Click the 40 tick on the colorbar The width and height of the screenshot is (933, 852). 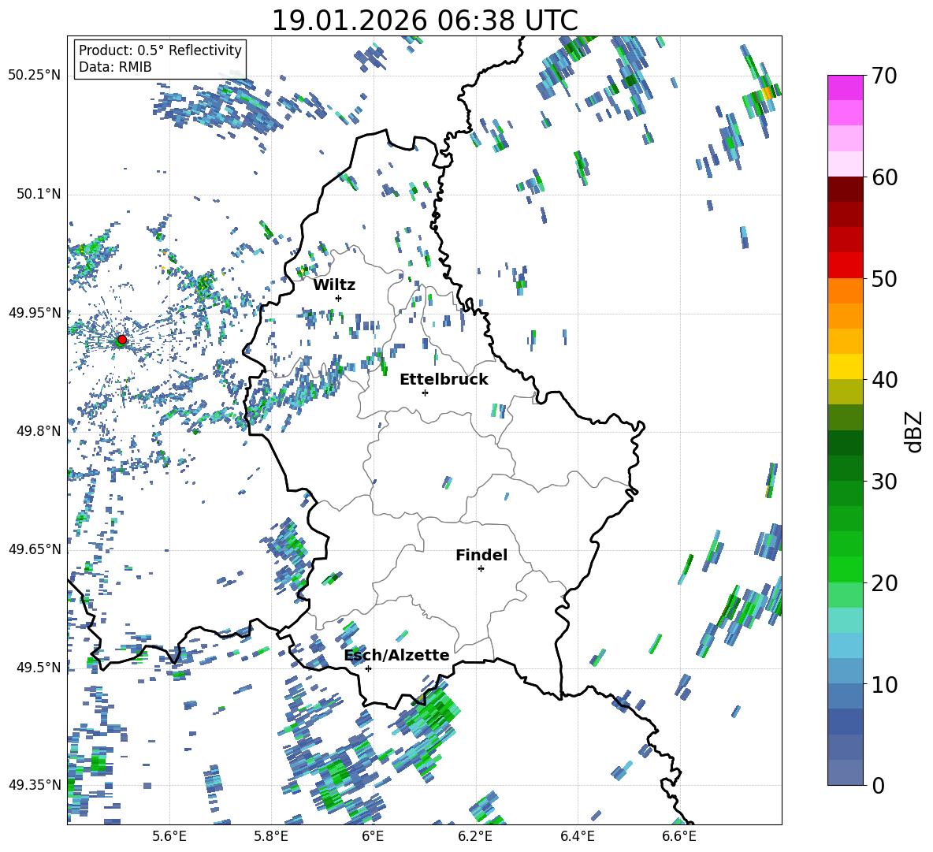884,380
